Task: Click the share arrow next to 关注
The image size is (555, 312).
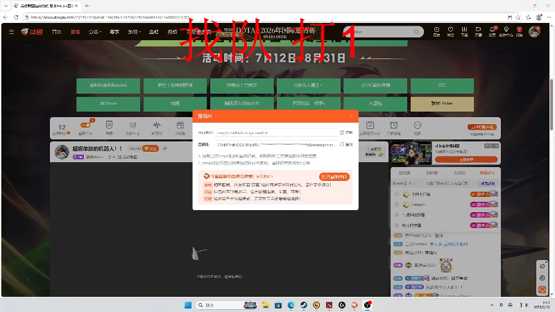Action: tap(164, 148)
